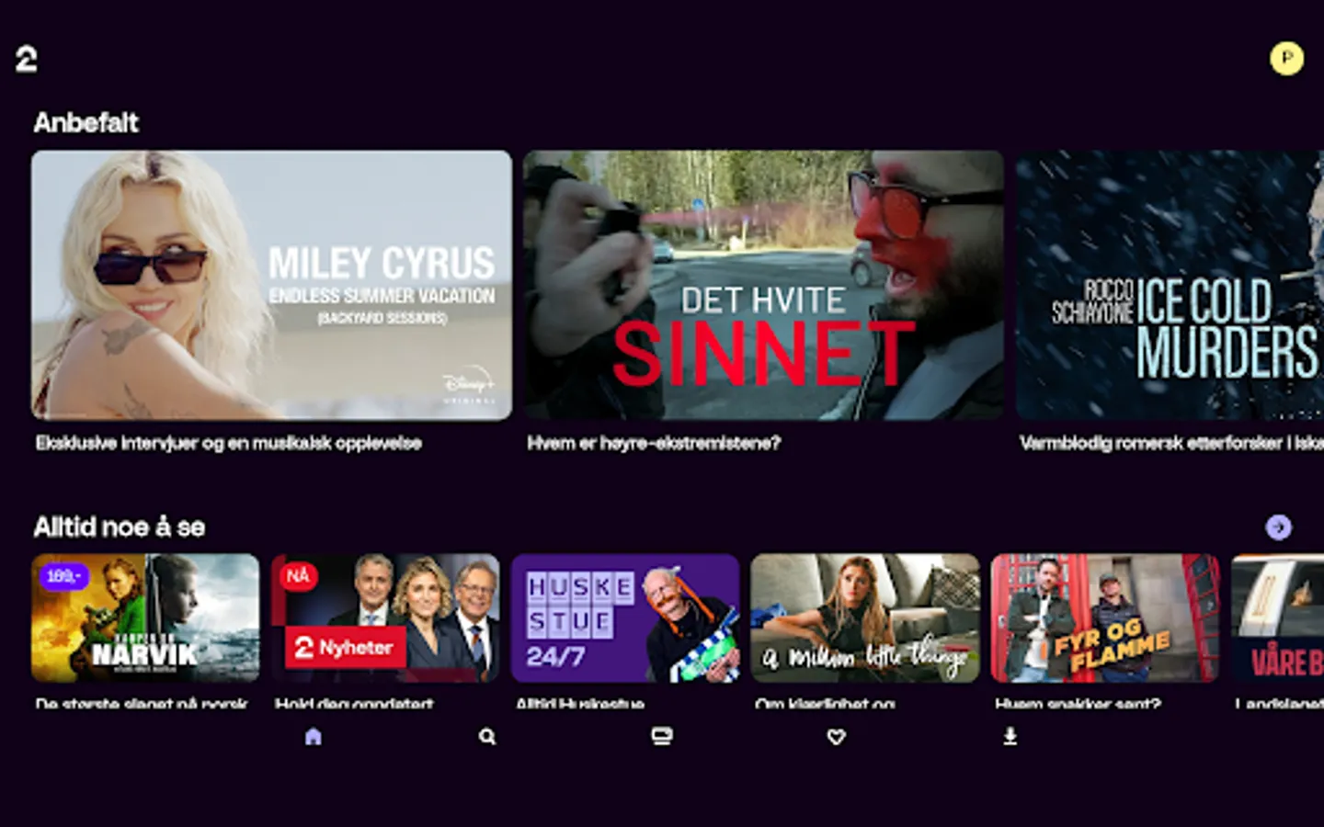Open the Fyr og Flamme thumbnail

tap(1105, 617)
